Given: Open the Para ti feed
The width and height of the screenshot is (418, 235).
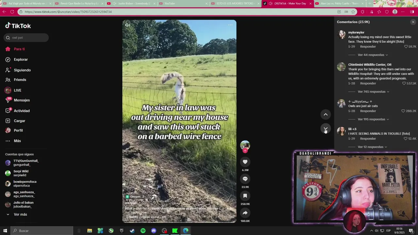Looking at the screenshot, I should click(15, 49).
